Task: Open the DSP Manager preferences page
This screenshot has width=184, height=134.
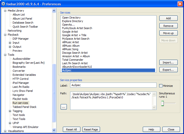Action: (x=21, y=39)
